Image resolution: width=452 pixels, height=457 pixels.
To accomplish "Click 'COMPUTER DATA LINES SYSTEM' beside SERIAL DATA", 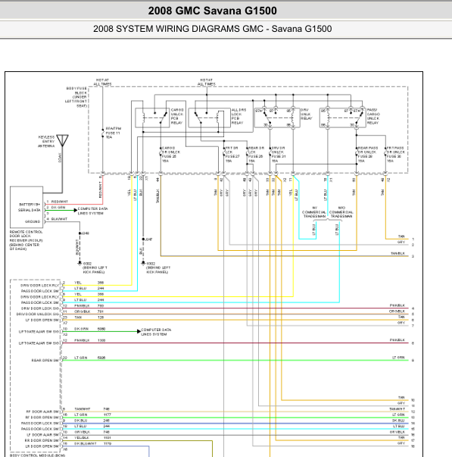I will [x=92, y=211].
